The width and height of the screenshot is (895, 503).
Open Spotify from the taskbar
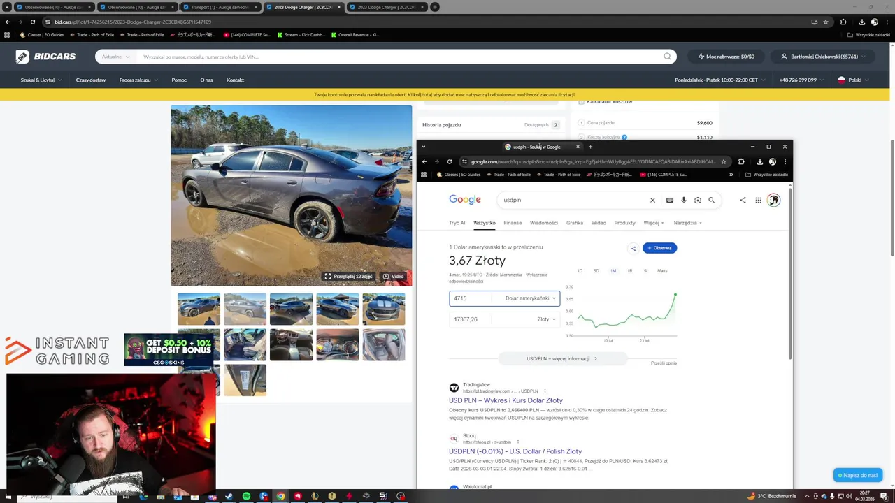246,496
